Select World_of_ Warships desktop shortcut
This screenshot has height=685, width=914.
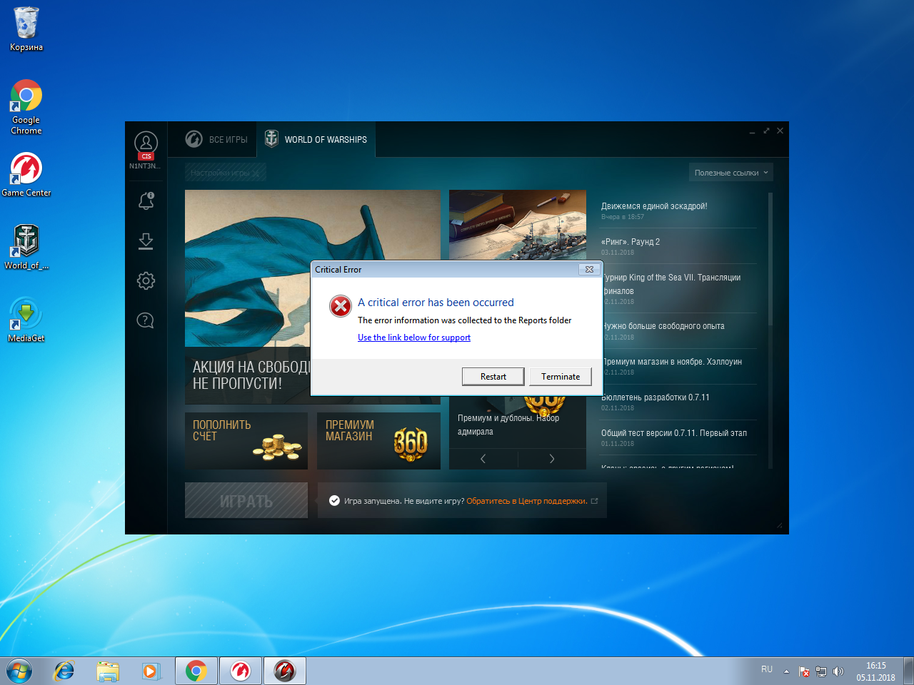click(x=26, y=246)
